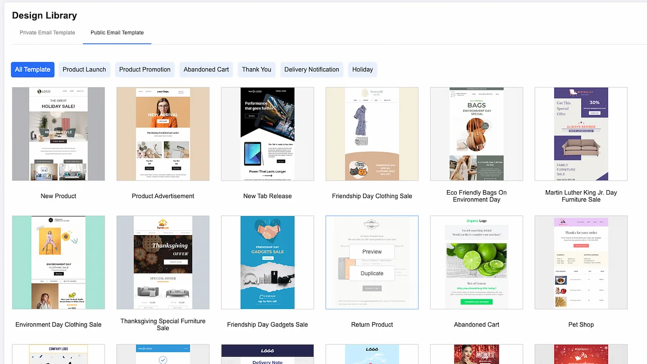Switch to the Private Email Template tab
The height and width of the screenshot is (364, 647).
pos(47,32)
